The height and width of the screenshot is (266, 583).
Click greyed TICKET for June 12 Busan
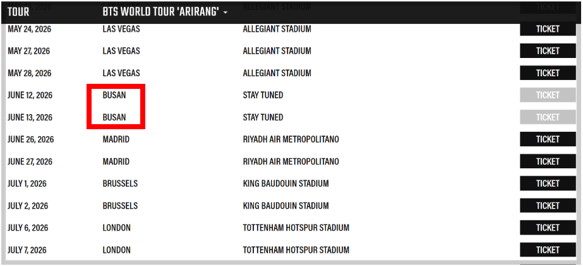pos(548,95)
